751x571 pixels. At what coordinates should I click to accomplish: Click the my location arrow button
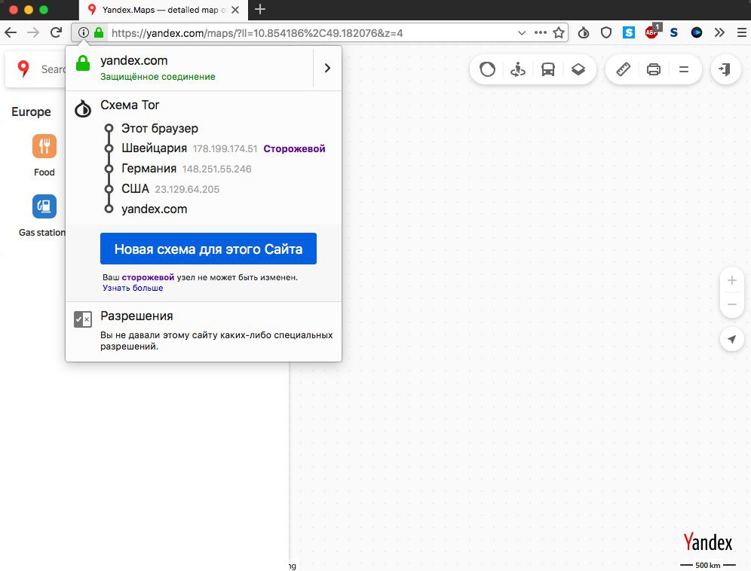[732, 339]
